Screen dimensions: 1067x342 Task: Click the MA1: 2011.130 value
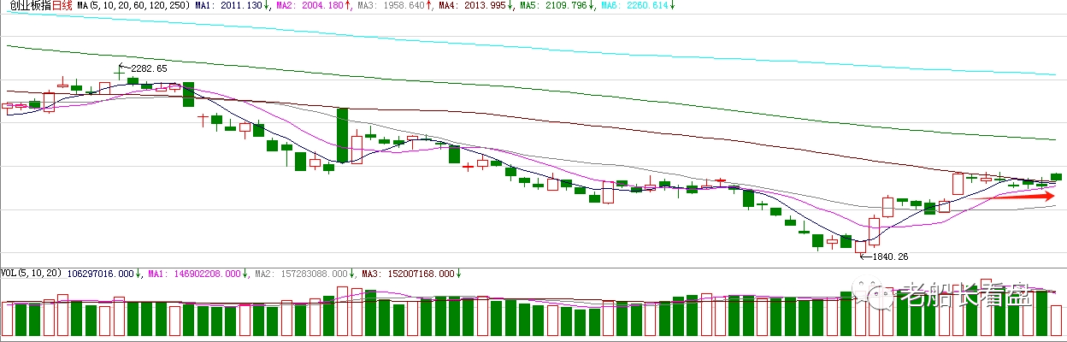click(x=227, y=6)
